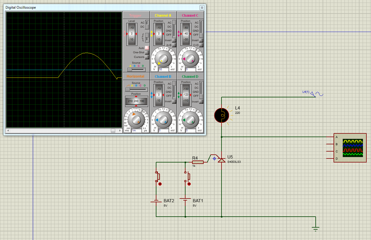Click the R4 resistor component
This screenshot has height=240, width=371.
[x=198, y=162]
